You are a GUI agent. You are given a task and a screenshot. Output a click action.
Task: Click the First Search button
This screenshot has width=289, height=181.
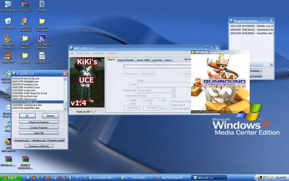(x=131, y=74)
